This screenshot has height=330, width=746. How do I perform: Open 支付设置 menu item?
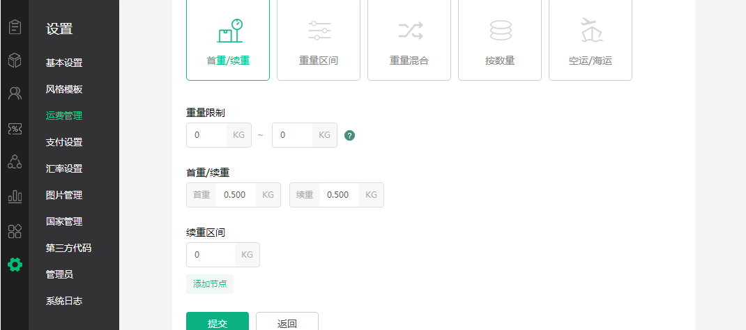coord(64,142)
